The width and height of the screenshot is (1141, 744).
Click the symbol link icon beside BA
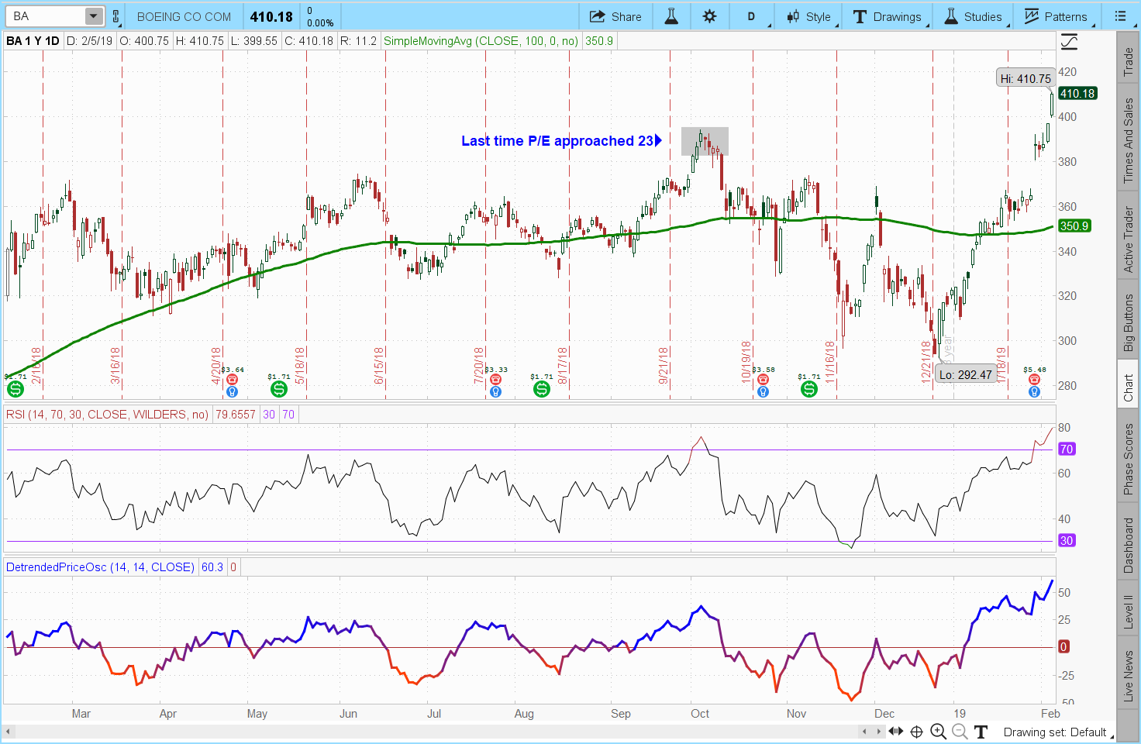point(116,16)
